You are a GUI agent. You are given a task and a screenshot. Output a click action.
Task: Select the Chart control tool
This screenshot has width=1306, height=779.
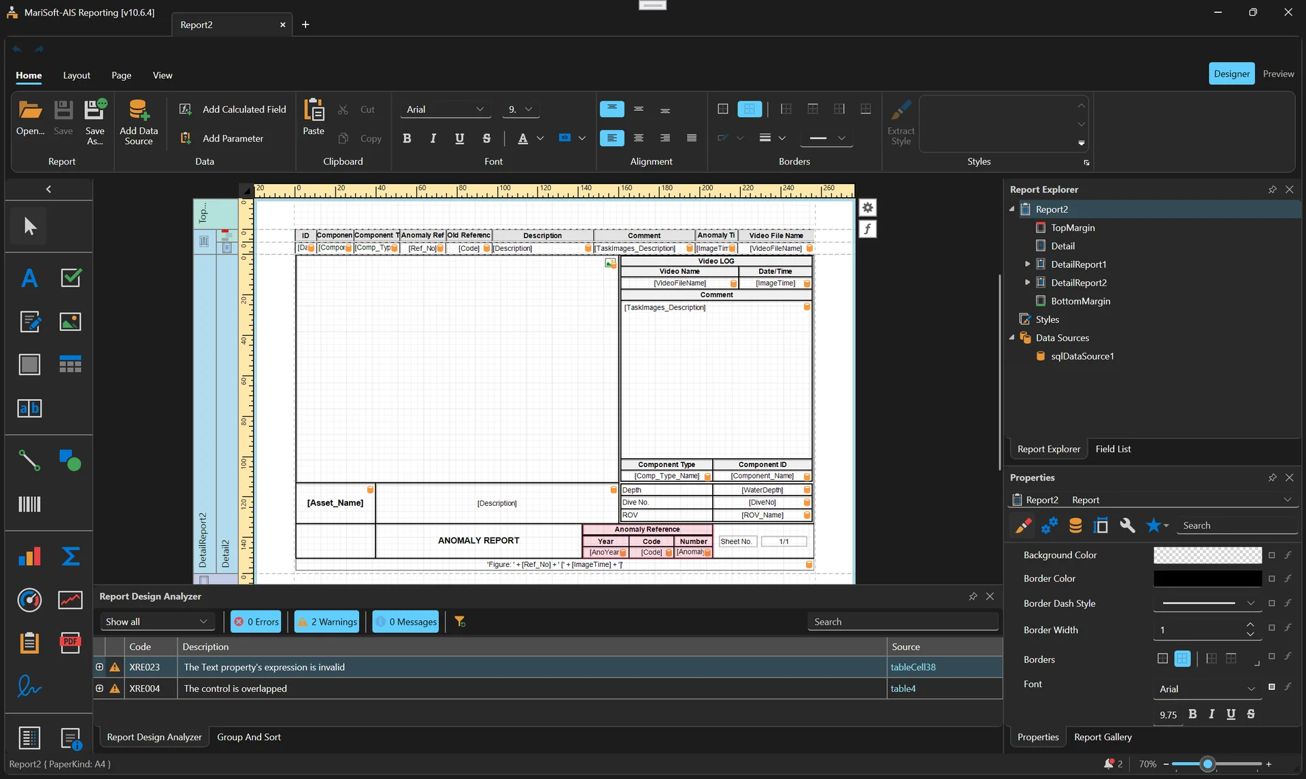(29, 557)
